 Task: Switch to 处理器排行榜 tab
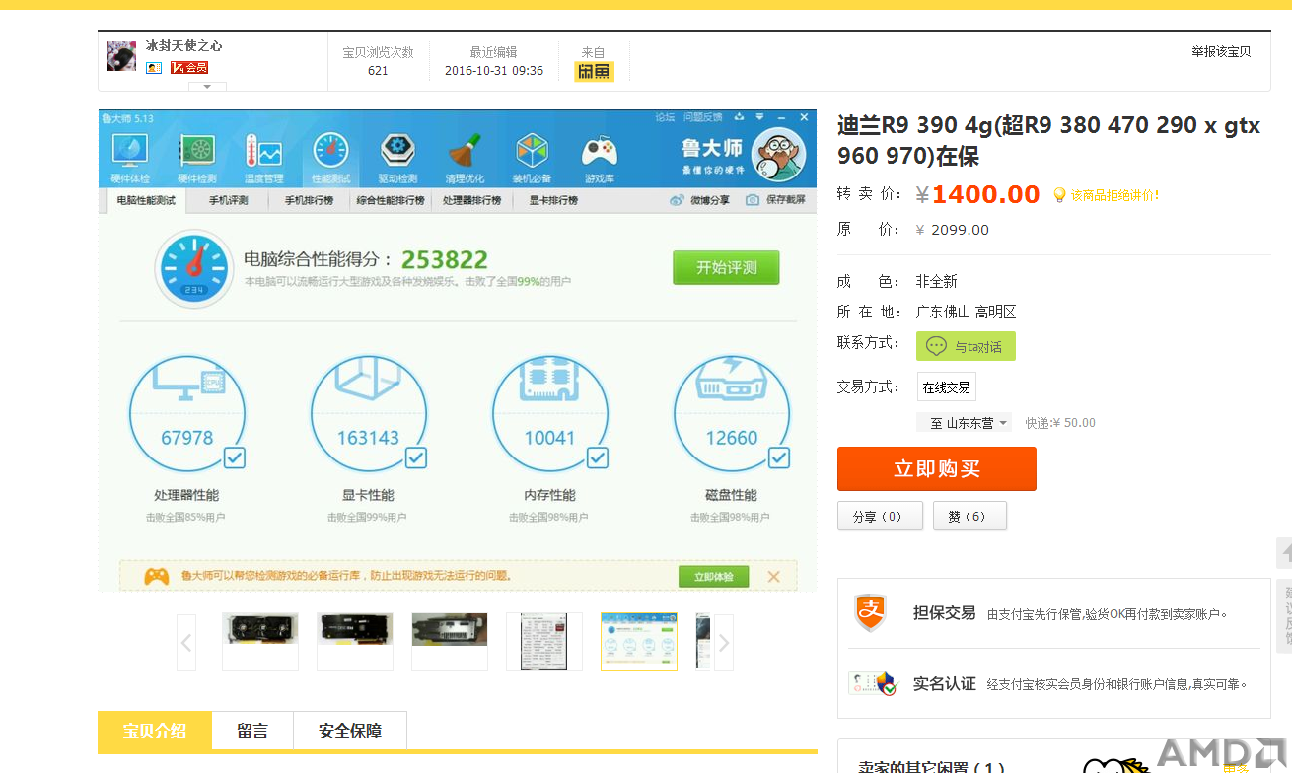coord(471,200)
